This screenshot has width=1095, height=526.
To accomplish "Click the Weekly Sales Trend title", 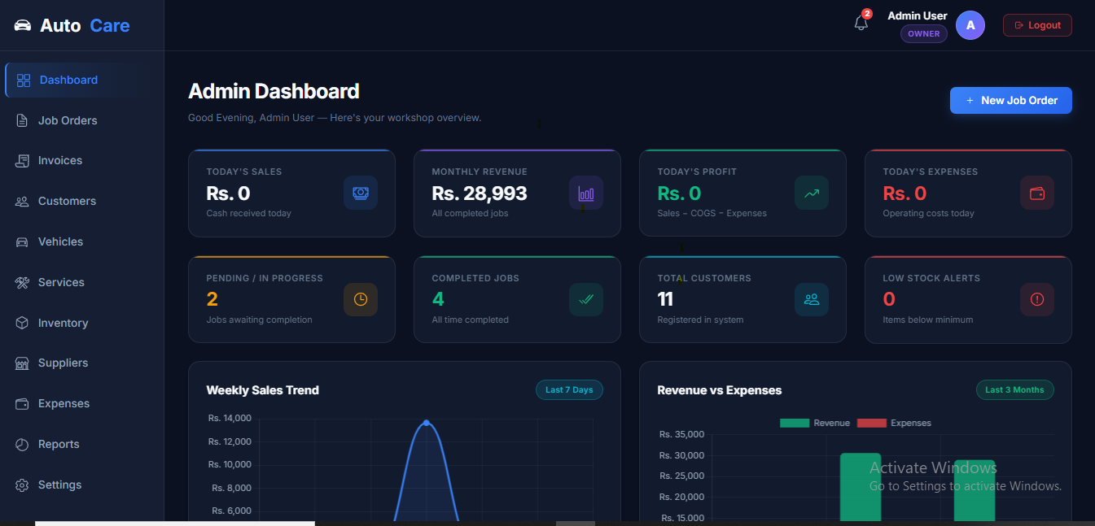I will pyautogui.click(x=263, y=390).
